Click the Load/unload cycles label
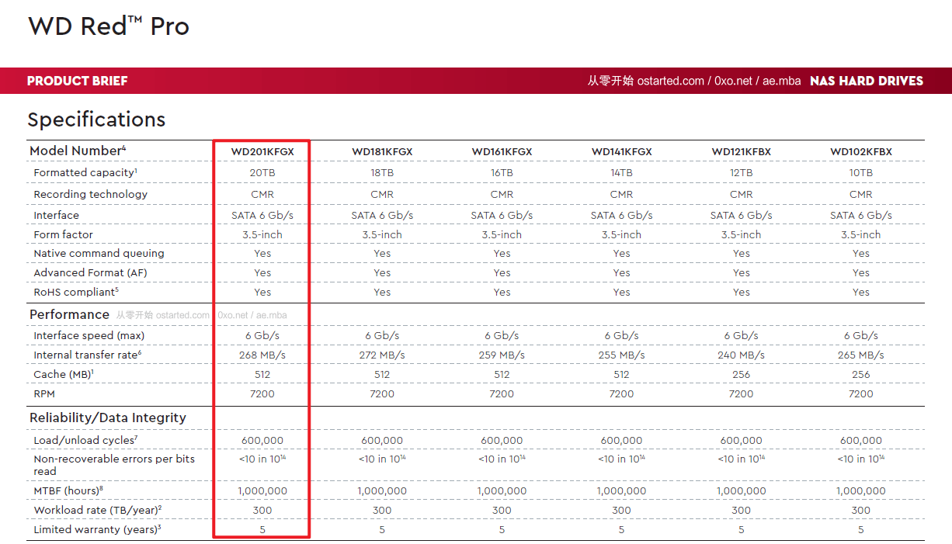 pos(86,440)
